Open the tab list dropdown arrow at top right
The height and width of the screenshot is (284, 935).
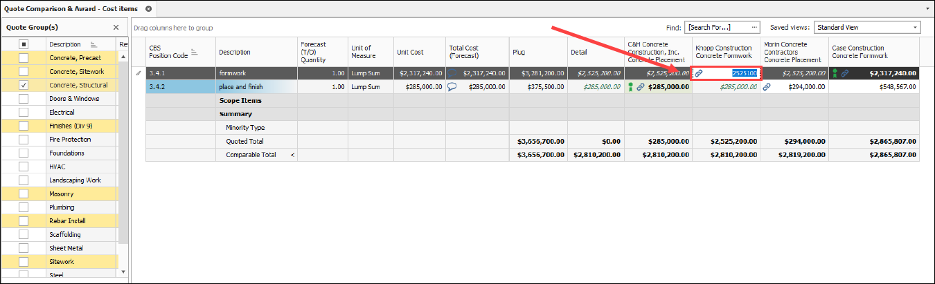tap(927, 8)
